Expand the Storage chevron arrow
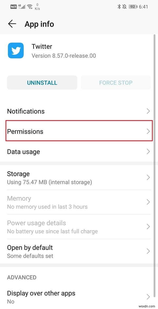 [x=148, y=178]
